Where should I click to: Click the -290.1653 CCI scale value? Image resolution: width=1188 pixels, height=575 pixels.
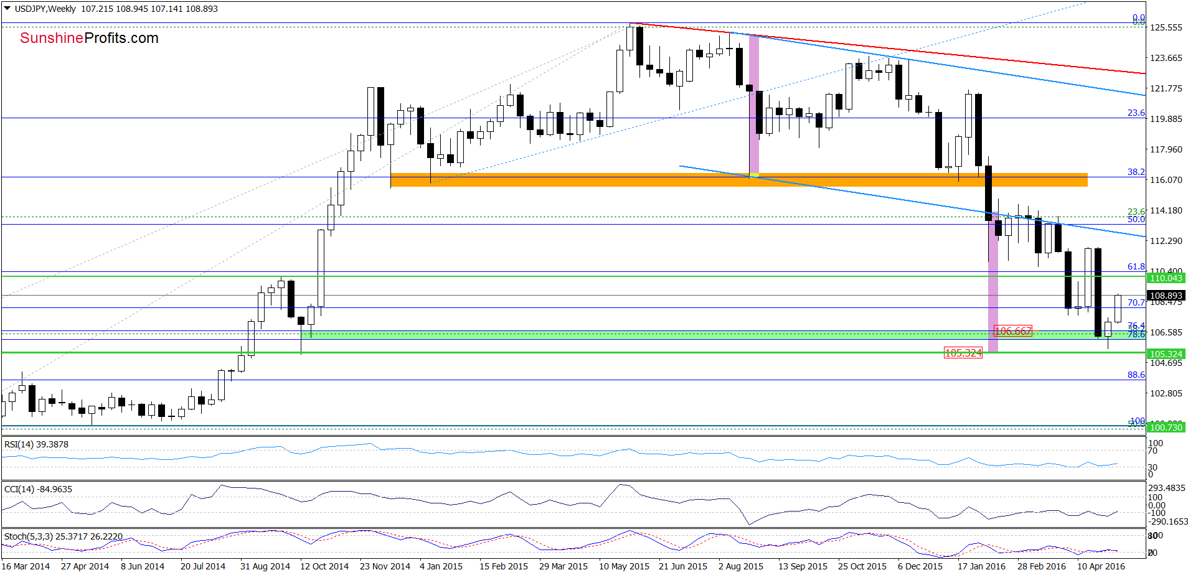(x=1168, y=521)
